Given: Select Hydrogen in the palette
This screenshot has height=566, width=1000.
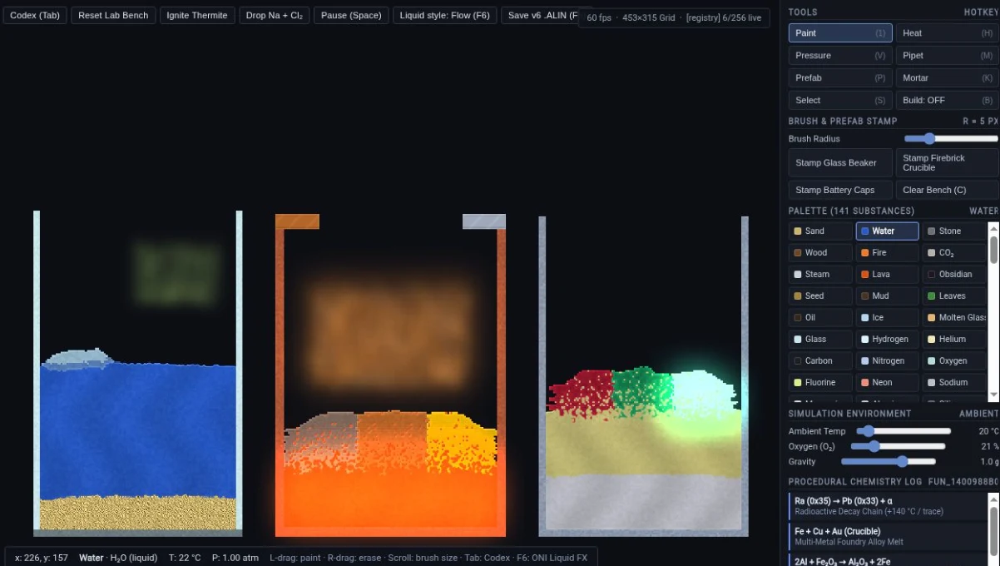Looking at the screenshot, I should 887,339.
